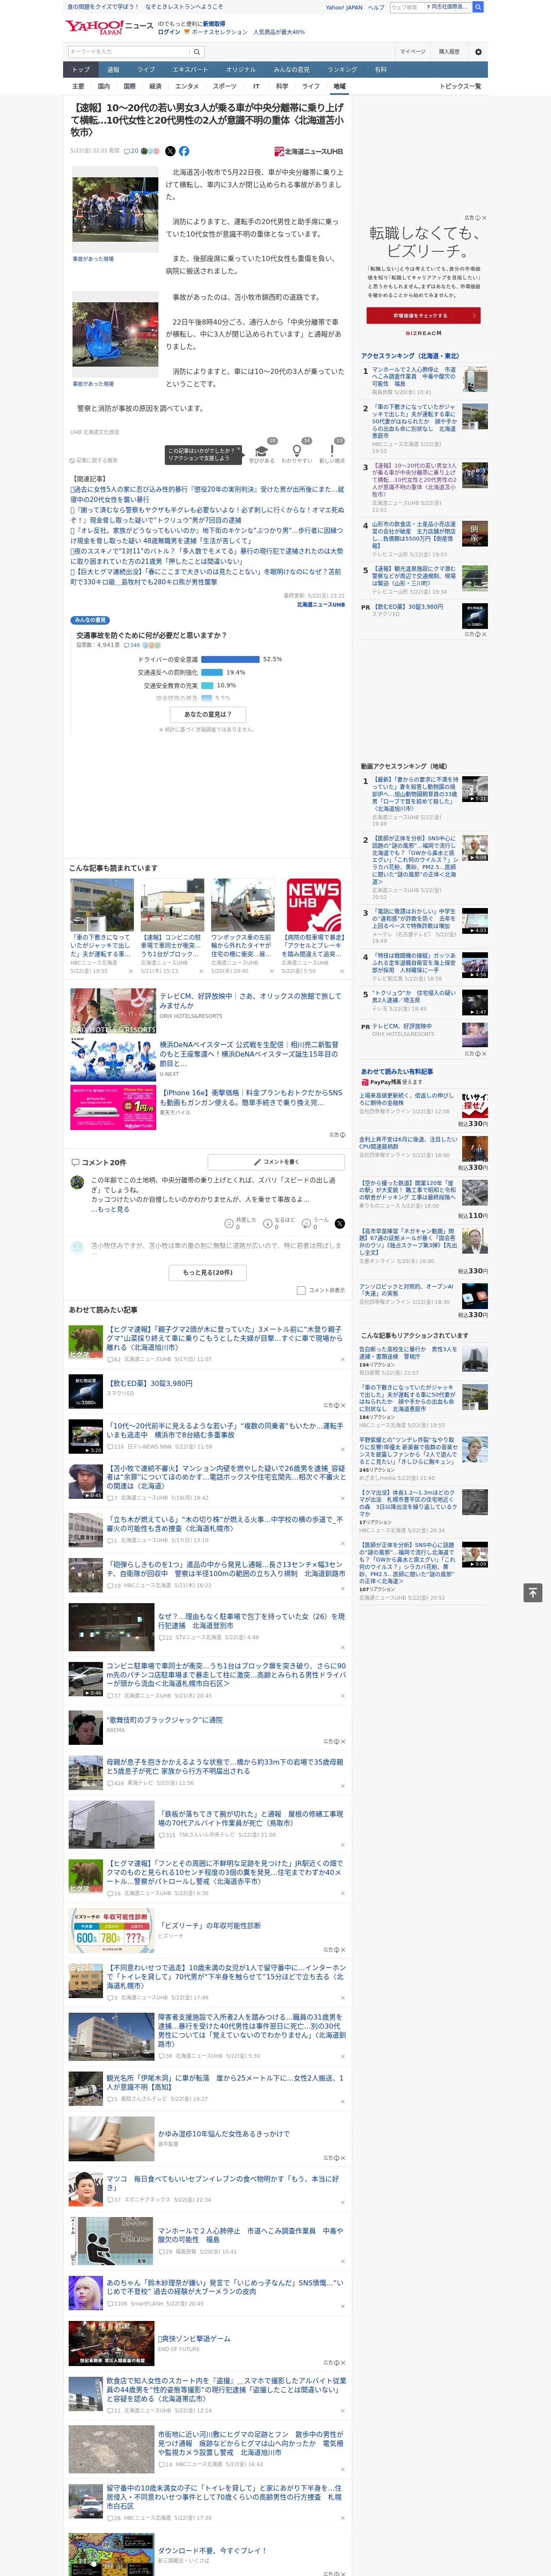
Task: Open the 北海道ニュースUHB publisher logo
Action: coord(308,151)
